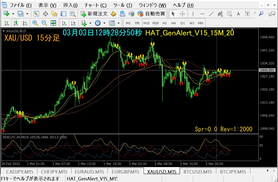
Task: Click the search magnifier icon
Action: point(261,14)
